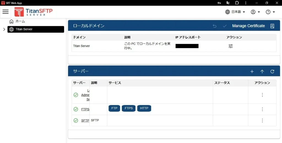The height and width of the screenshot is (143, 282).
Task: Click the green status check for FTPS server
Action: pyautogui.click(x=76, y=109)
